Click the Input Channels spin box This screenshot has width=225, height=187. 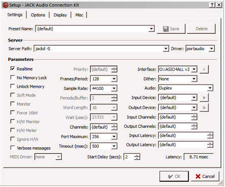click(178, 117)
